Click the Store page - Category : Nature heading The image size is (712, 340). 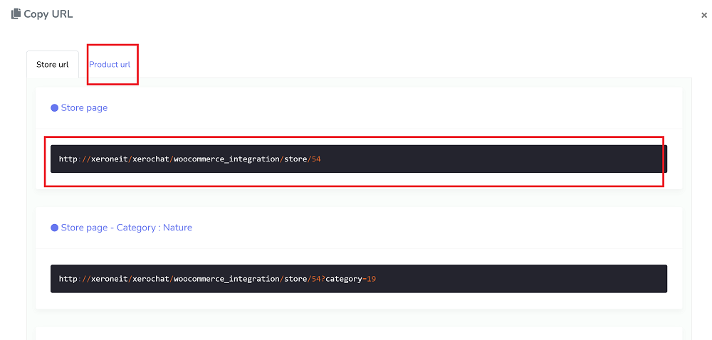point(126,228)
